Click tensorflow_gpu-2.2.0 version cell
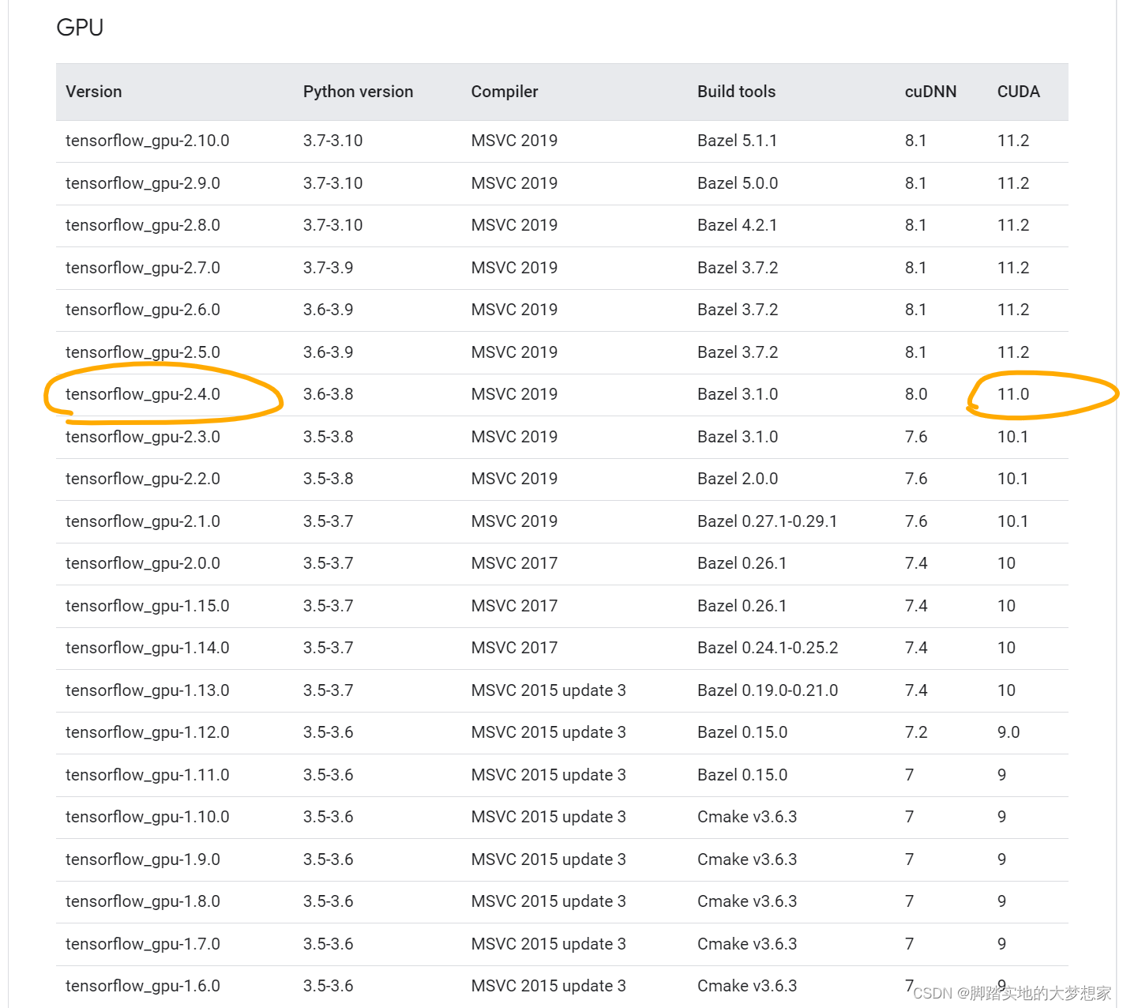Viewport: 1123px width, 1008px height. click(143, 479)
